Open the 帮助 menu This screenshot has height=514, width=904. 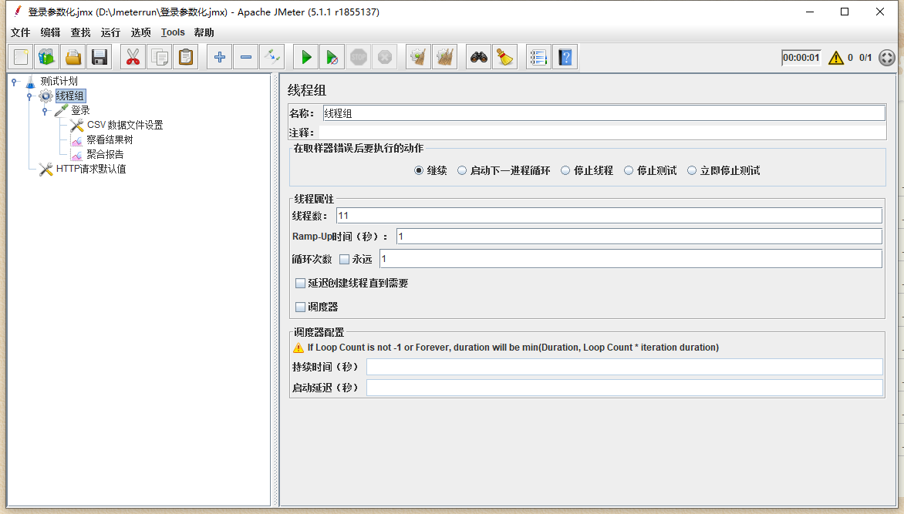click(x=204, y=32)
